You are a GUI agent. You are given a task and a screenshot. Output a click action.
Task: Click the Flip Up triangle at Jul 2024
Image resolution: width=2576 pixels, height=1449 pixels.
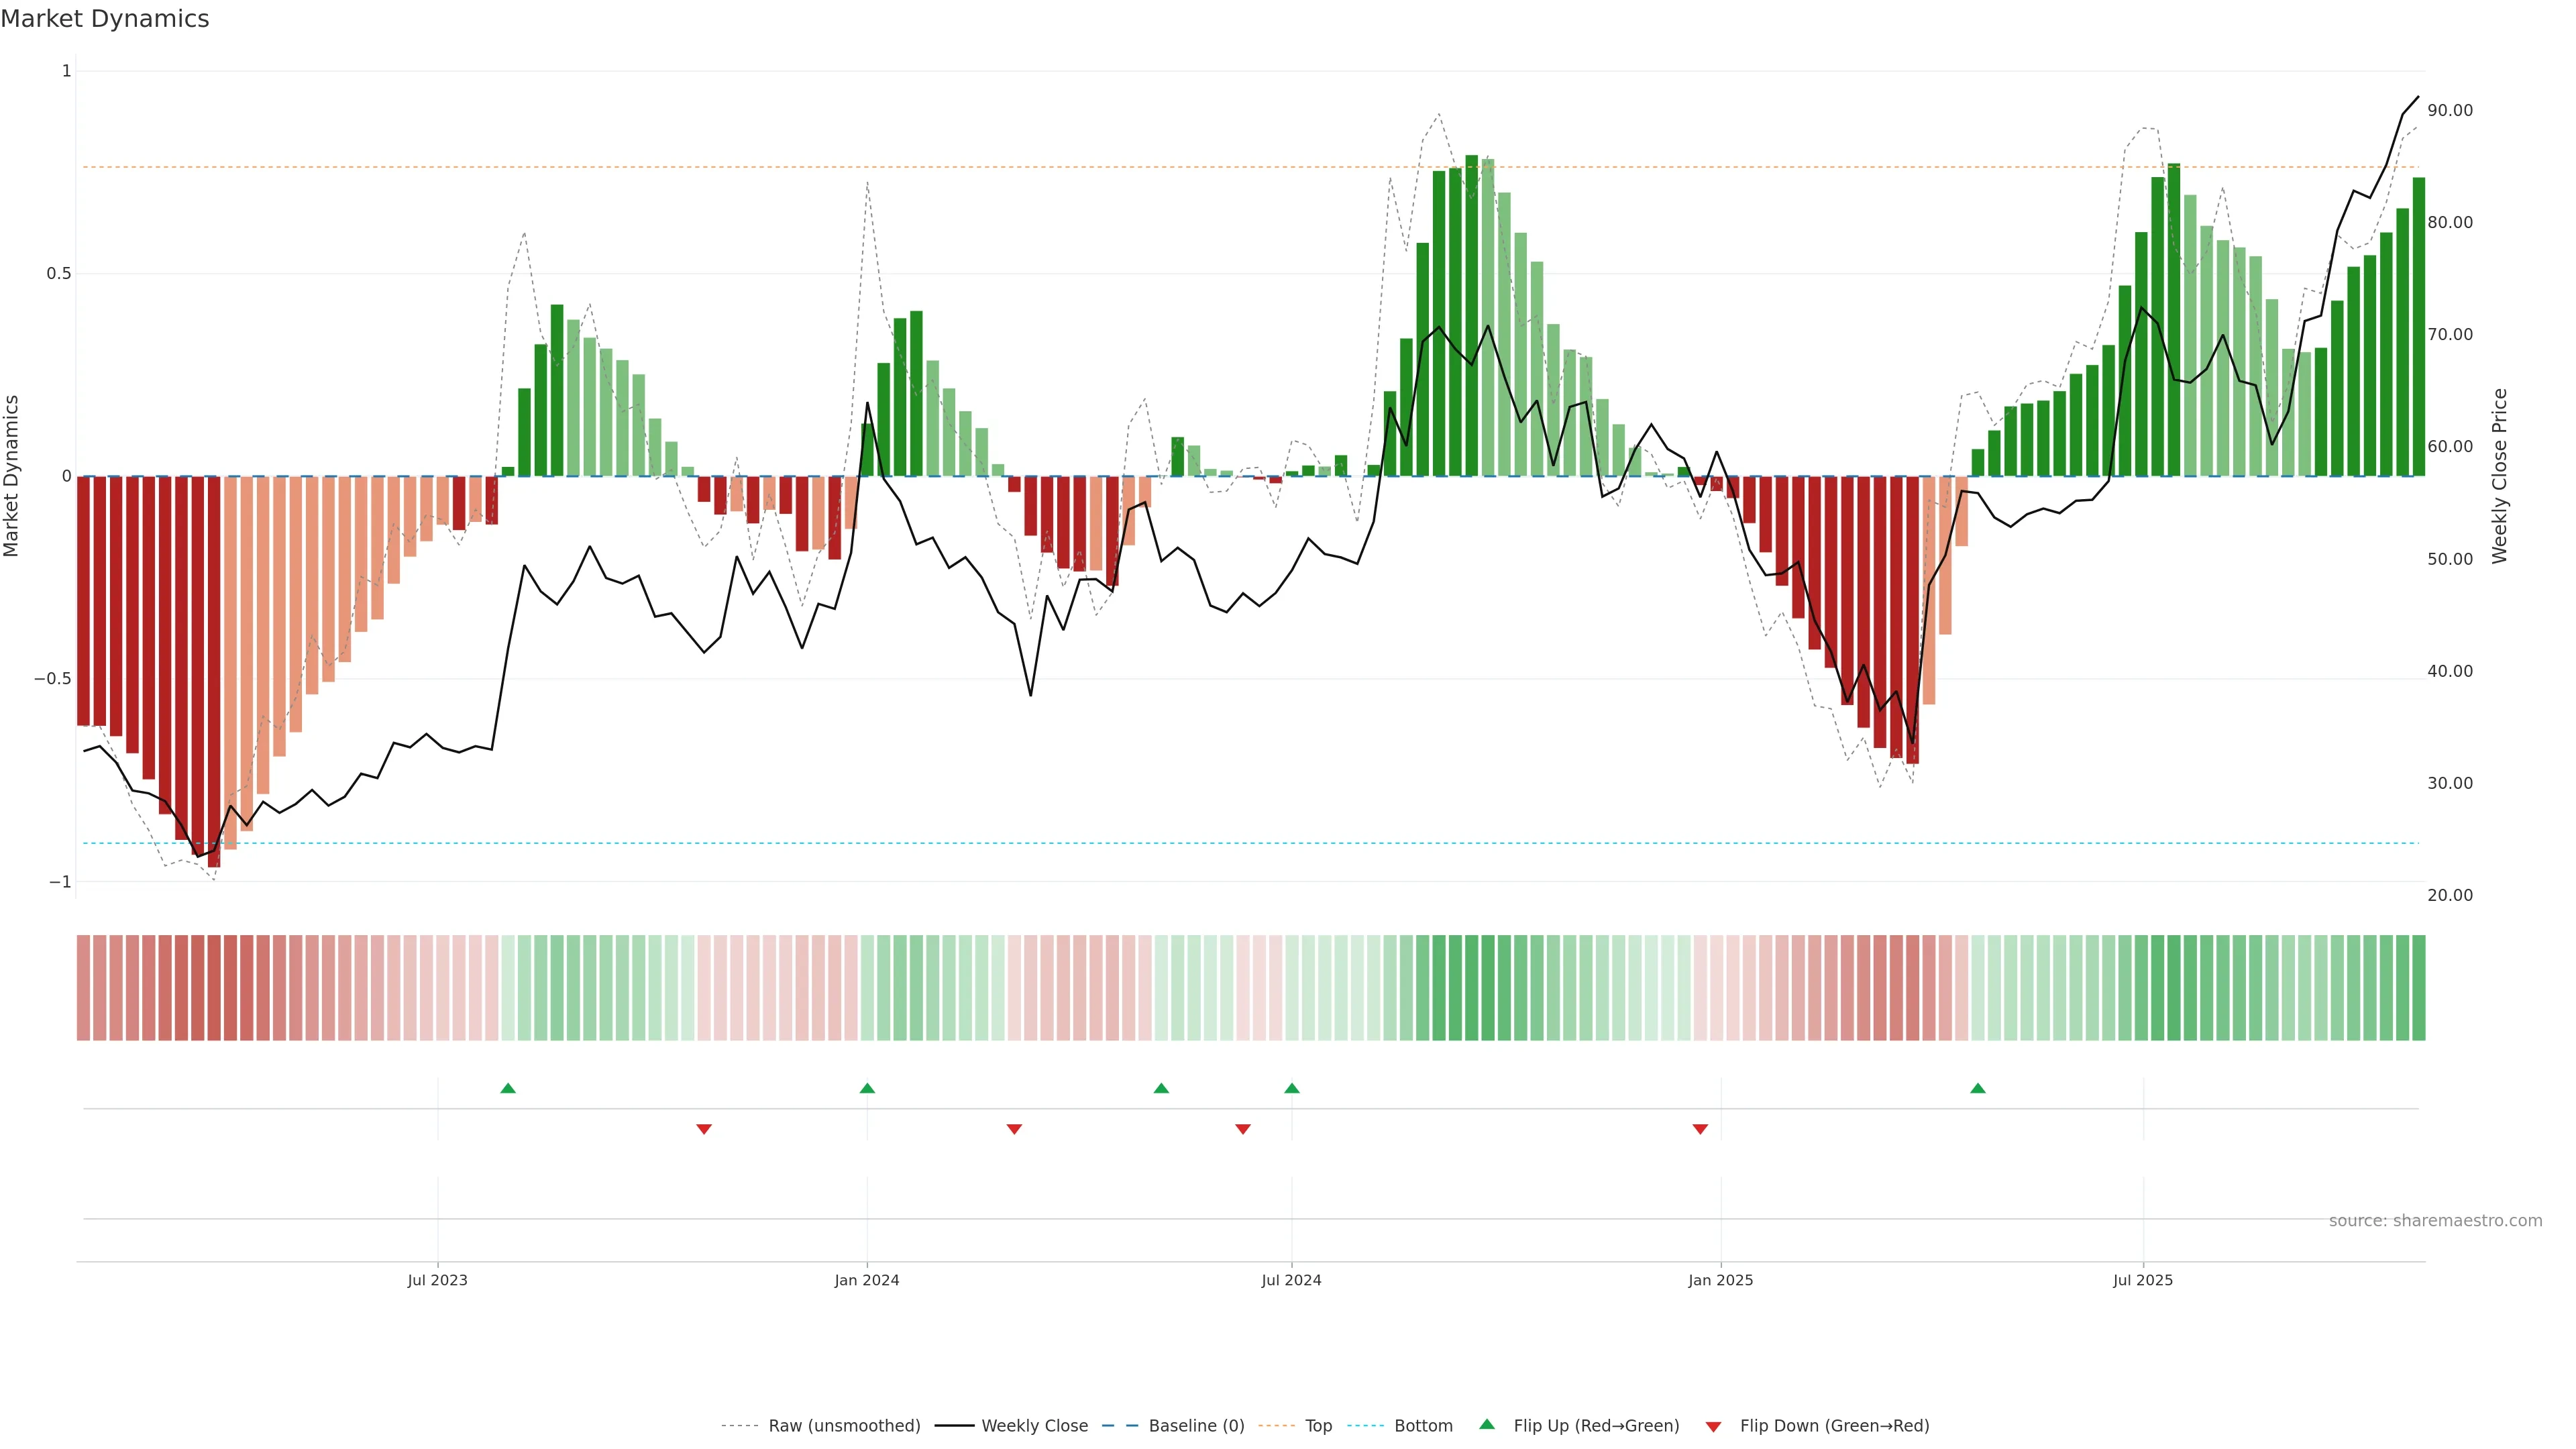point(1292,1088)
